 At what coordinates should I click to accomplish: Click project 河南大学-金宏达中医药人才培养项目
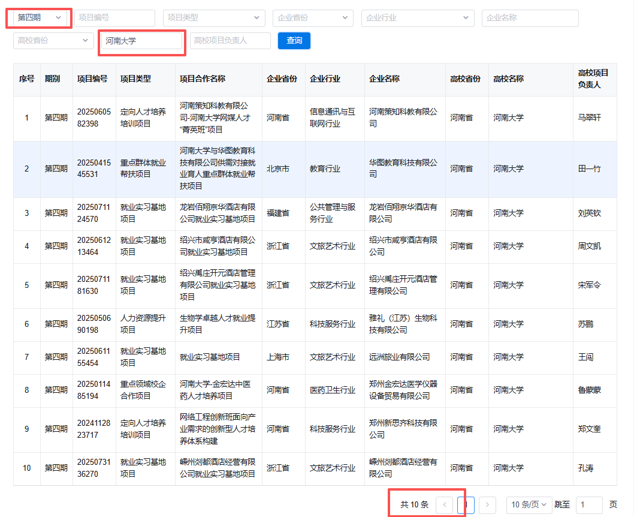tap(215, 390)
